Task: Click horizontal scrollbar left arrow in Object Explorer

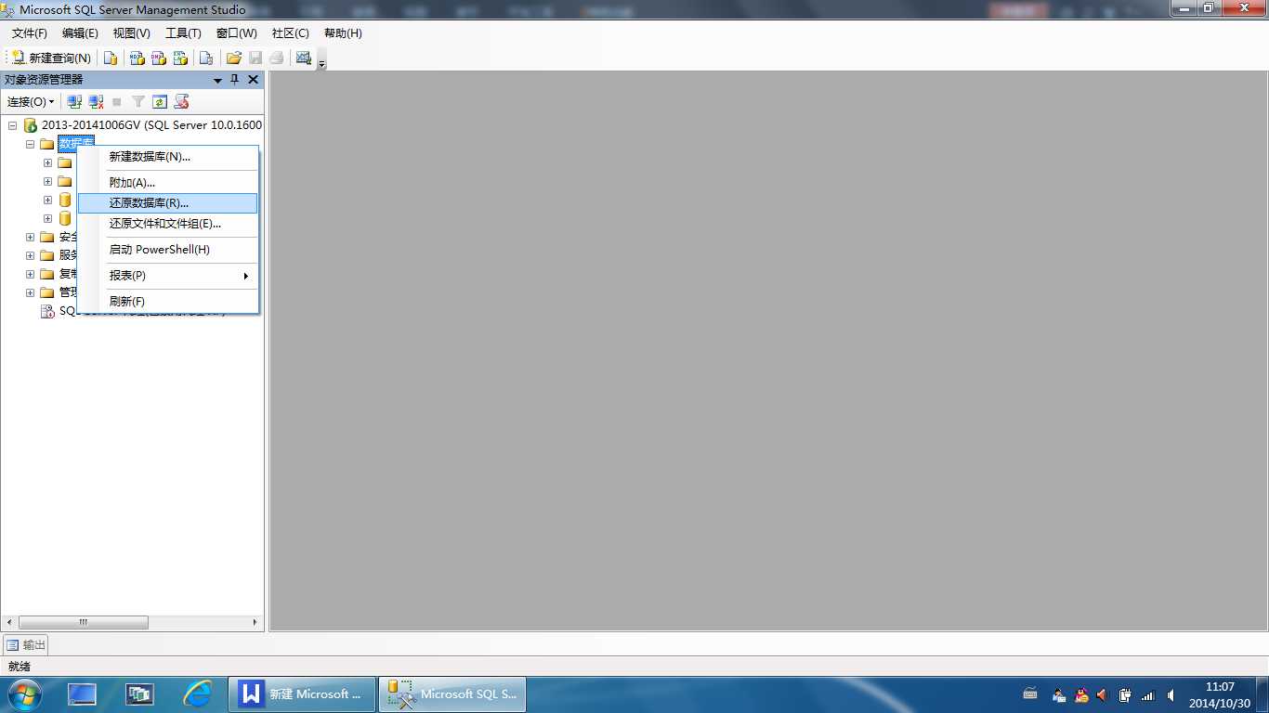Action: [x=9, y=622]
